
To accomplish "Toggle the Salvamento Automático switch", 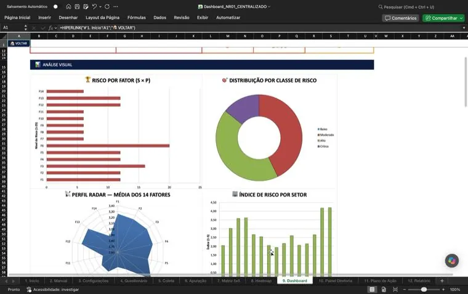I will pos(55,7).
